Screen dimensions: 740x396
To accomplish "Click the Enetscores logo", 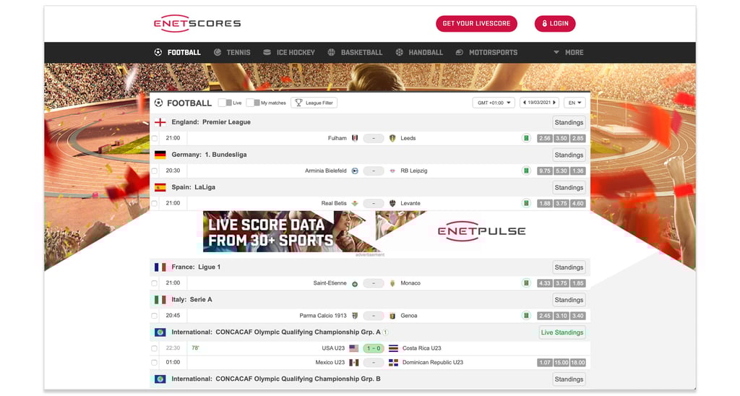I will click(x=197, y=23).
